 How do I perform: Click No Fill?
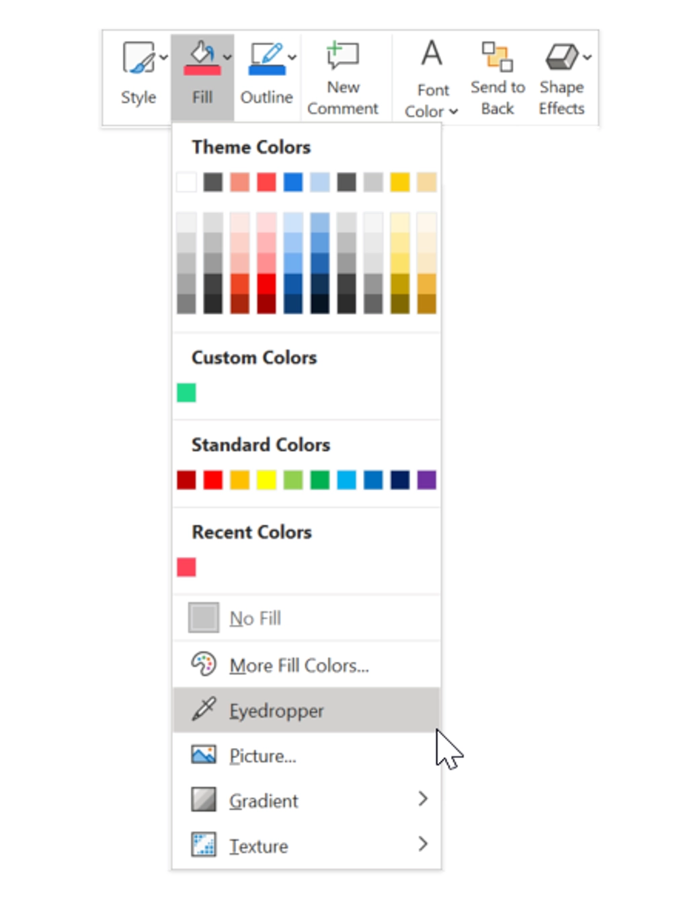coord(255,618)
